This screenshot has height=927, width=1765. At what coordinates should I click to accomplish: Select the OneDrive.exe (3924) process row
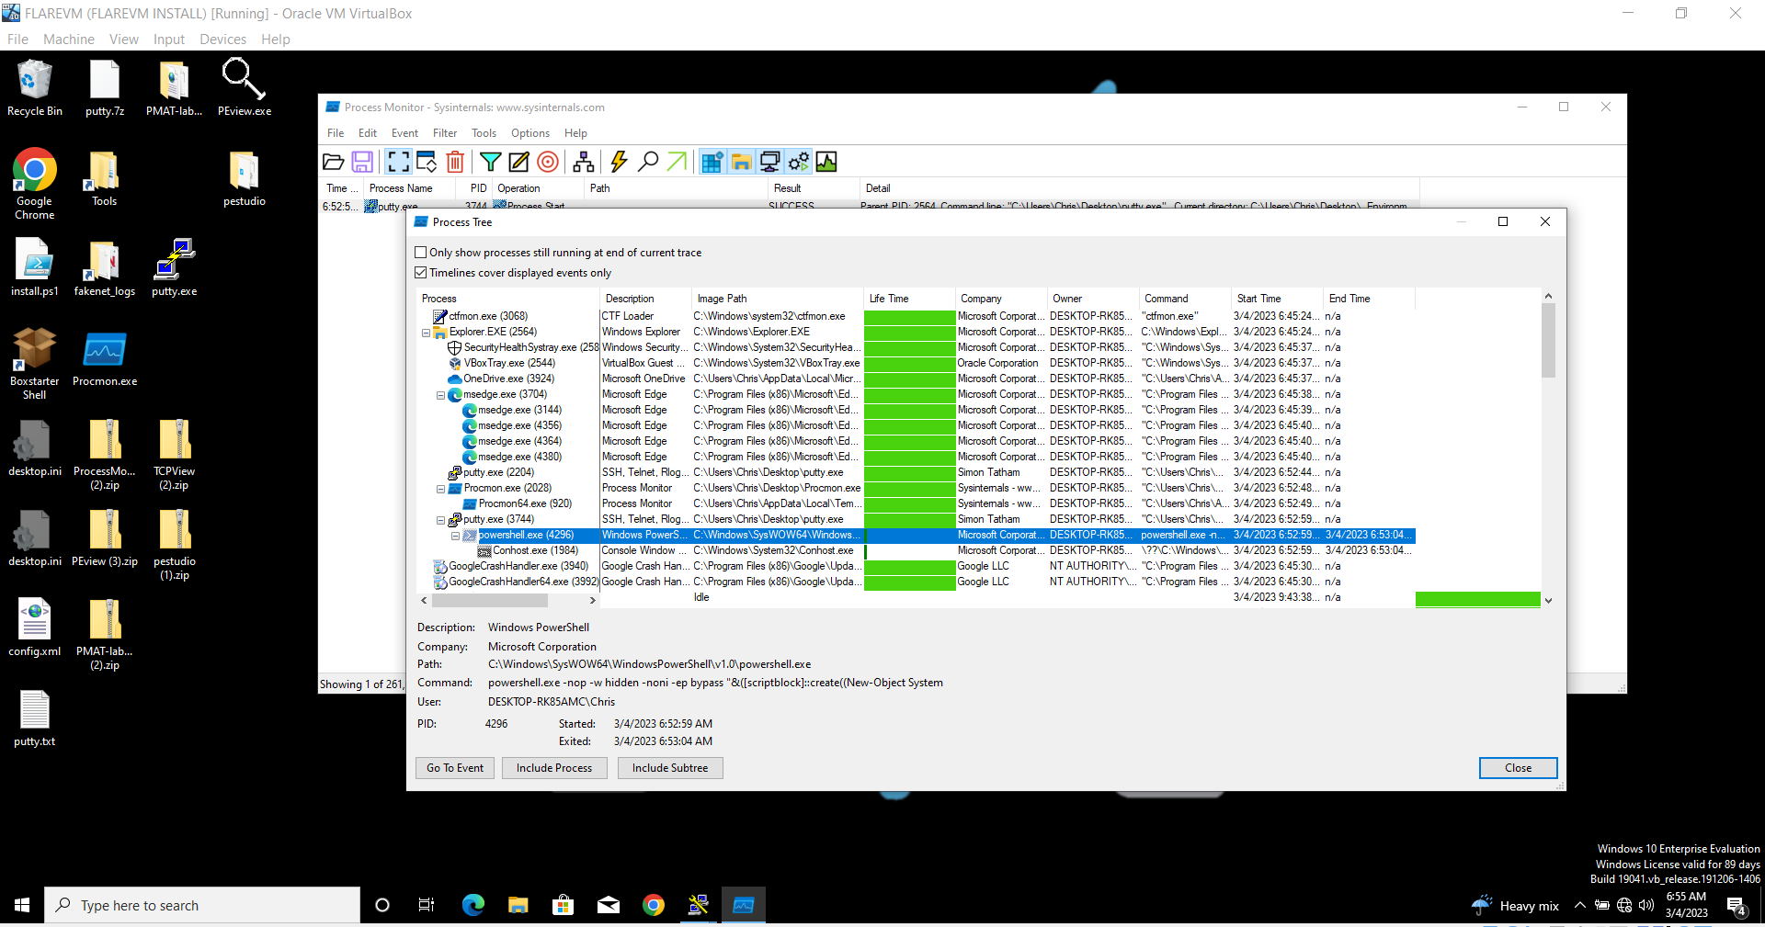[916, 379]
